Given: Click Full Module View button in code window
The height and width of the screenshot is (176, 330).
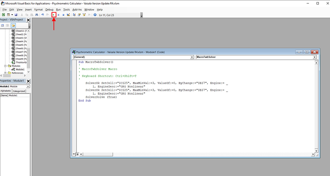Looking at the screenshot, I should coord(78,155).
